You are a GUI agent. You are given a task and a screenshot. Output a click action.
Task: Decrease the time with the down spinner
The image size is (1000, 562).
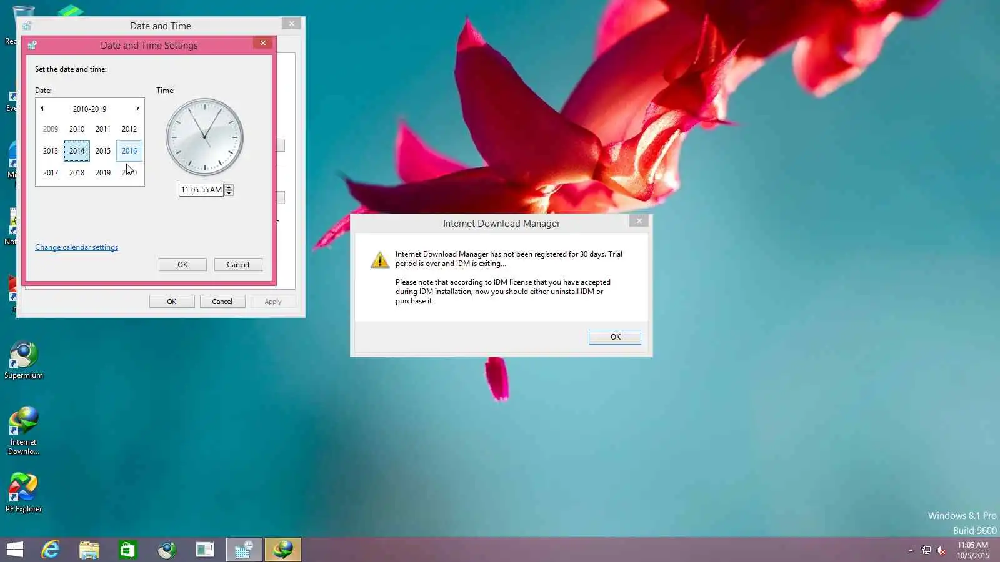pos(229,193)
